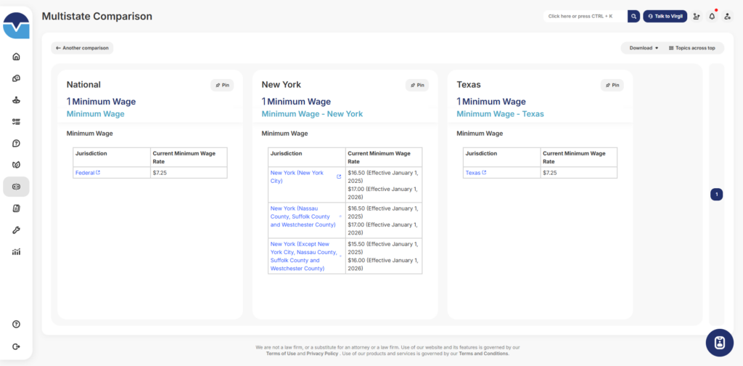The height and width of the screenshot is (366, 743).
Task: Open the Texas jurisdiction link
Action: tap(475, 173)
